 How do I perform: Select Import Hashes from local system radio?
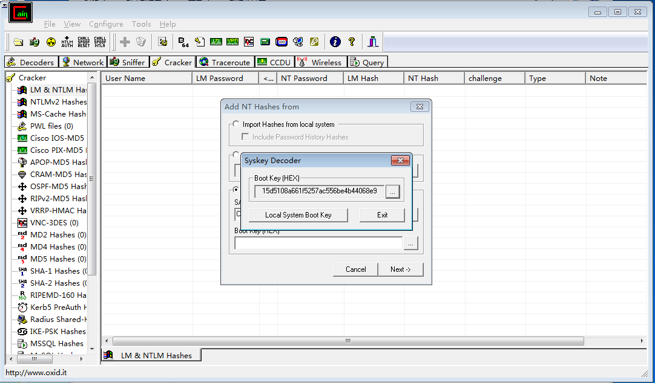(236, 124)
